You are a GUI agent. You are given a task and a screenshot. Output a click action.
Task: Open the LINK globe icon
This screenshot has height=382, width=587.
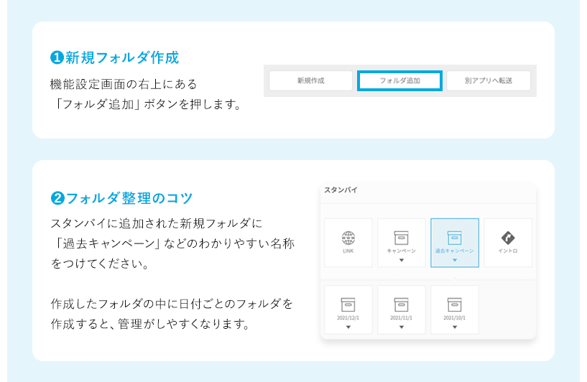click(x=348, y=238)
